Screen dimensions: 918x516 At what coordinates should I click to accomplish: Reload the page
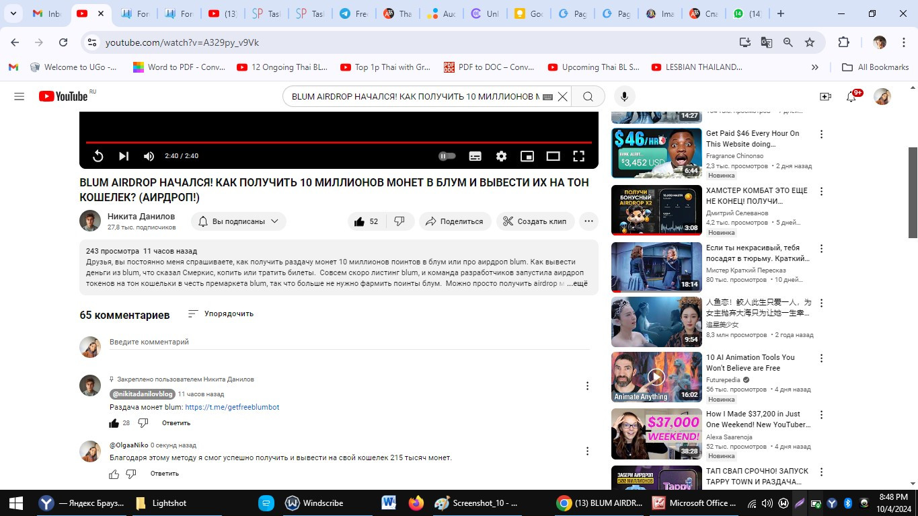click(x=63, y=42)
